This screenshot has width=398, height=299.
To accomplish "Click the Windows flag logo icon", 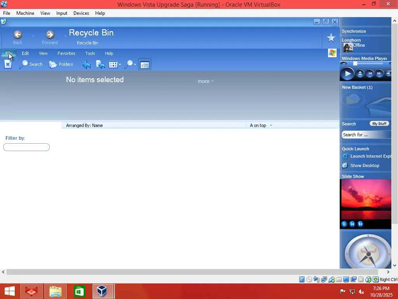I will point(332,53).
